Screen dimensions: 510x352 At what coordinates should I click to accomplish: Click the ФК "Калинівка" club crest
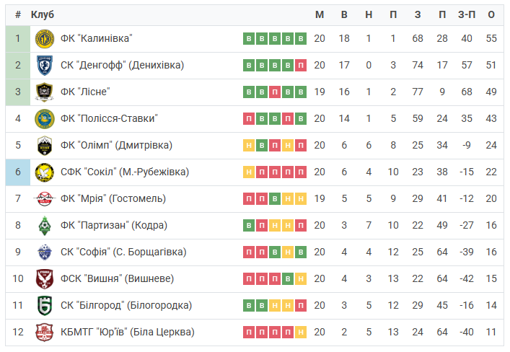click(45, 39)
